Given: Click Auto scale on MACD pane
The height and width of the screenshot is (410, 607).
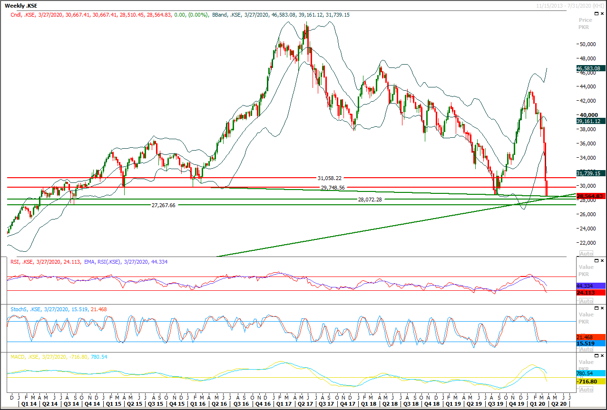Looking at the screenshot, I should (586, 389).
